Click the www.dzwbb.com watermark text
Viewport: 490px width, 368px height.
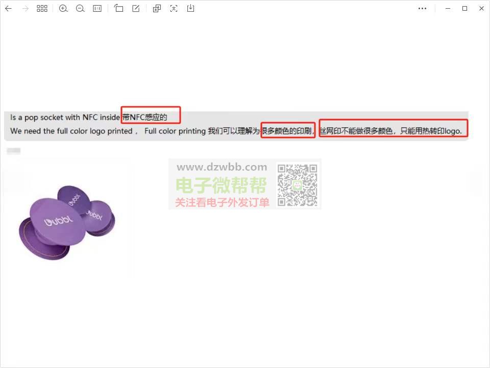[222, 167]
